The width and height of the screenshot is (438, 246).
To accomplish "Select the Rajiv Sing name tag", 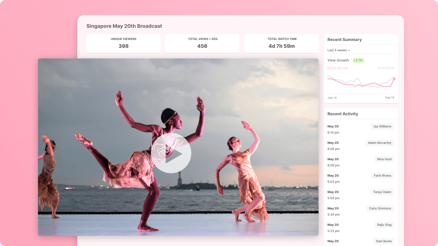I will 384,225.
